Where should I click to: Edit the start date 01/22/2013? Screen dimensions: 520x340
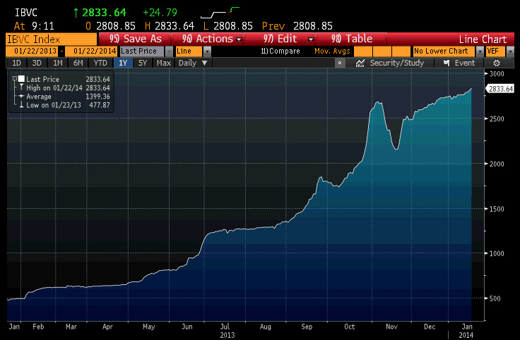[x=32, y=51]
